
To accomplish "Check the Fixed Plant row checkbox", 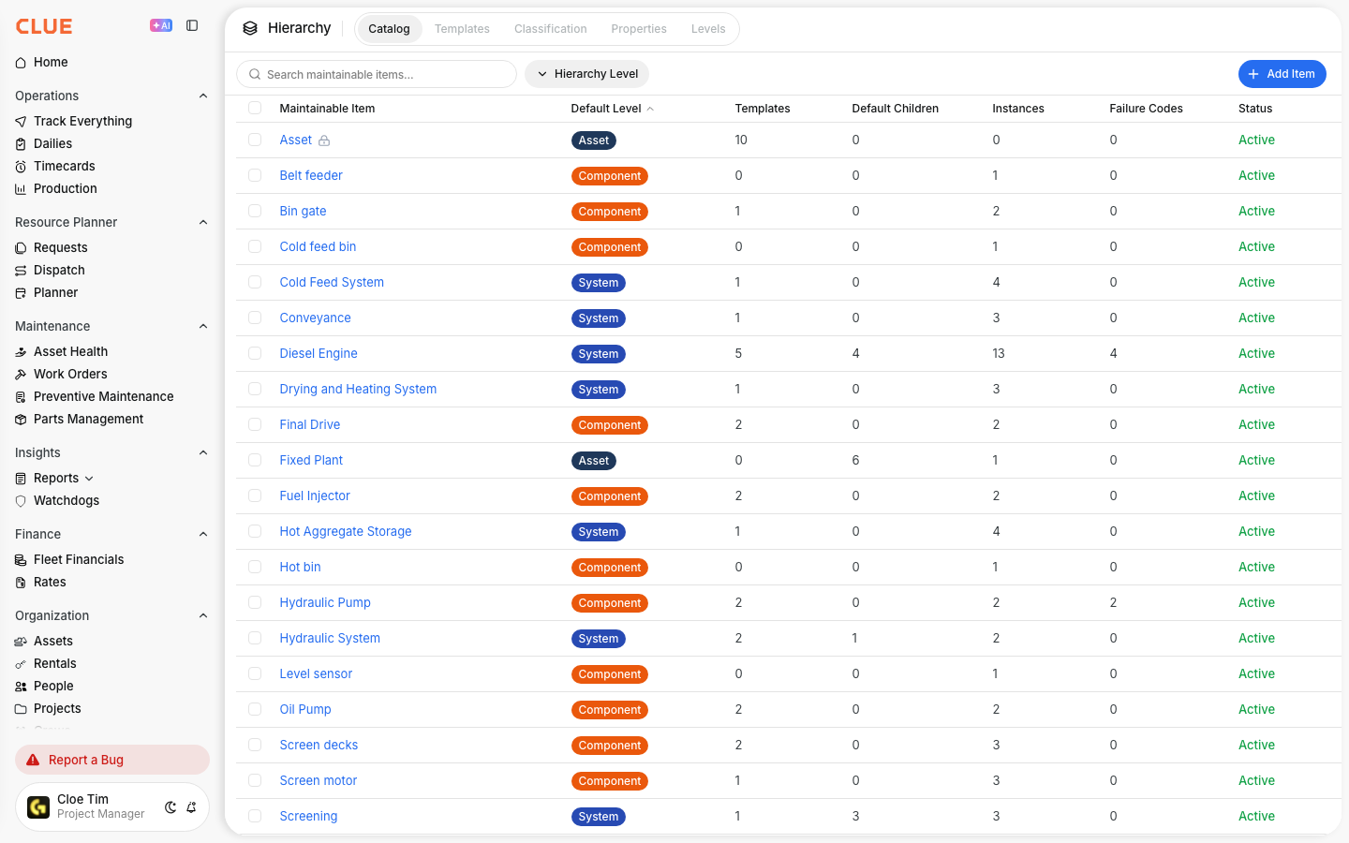I will click(x=255, y=460).
